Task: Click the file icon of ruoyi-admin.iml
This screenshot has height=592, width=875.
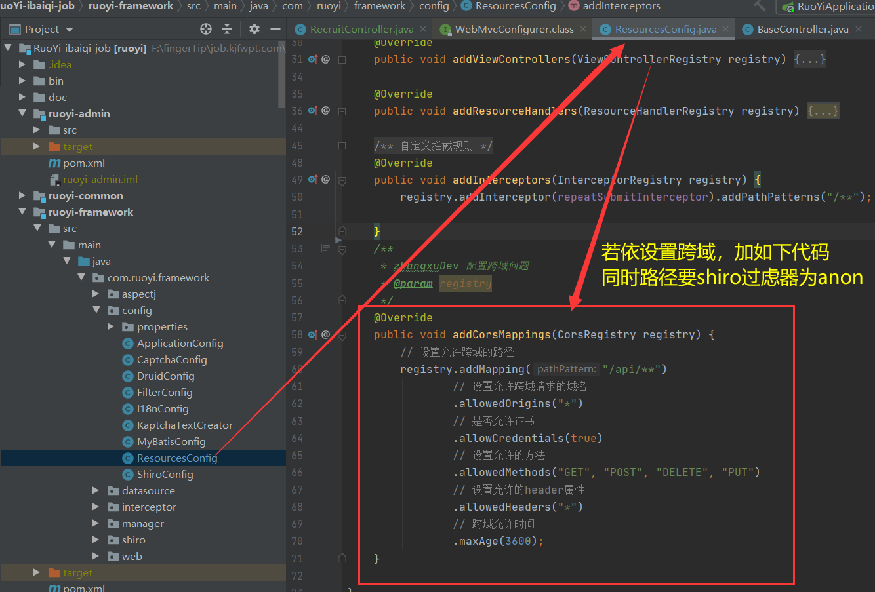Action: [55, 180]
